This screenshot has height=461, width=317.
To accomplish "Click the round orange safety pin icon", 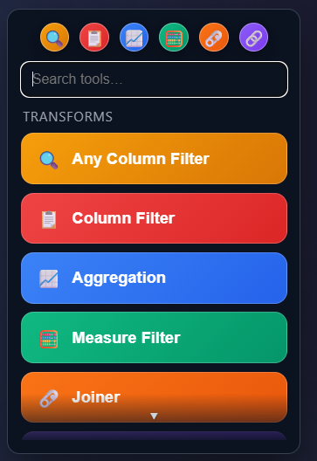I will pyautogui.click(x=214, y=38).
